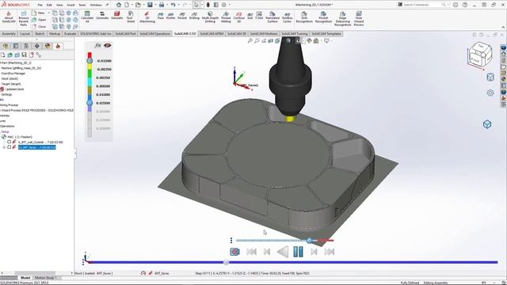Start the Simulate command
The image size is (507, 285).
click(116, 15)
